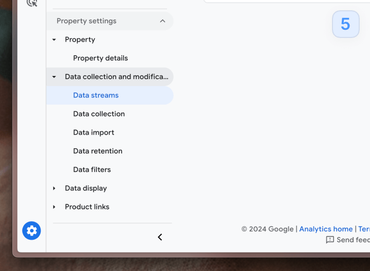Select Data retention option
Screen dimensions: 370x271
98,151
